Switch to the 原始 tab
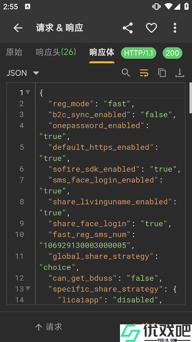The height and width of the screenshot is (342, 192). tap(14, 53)
